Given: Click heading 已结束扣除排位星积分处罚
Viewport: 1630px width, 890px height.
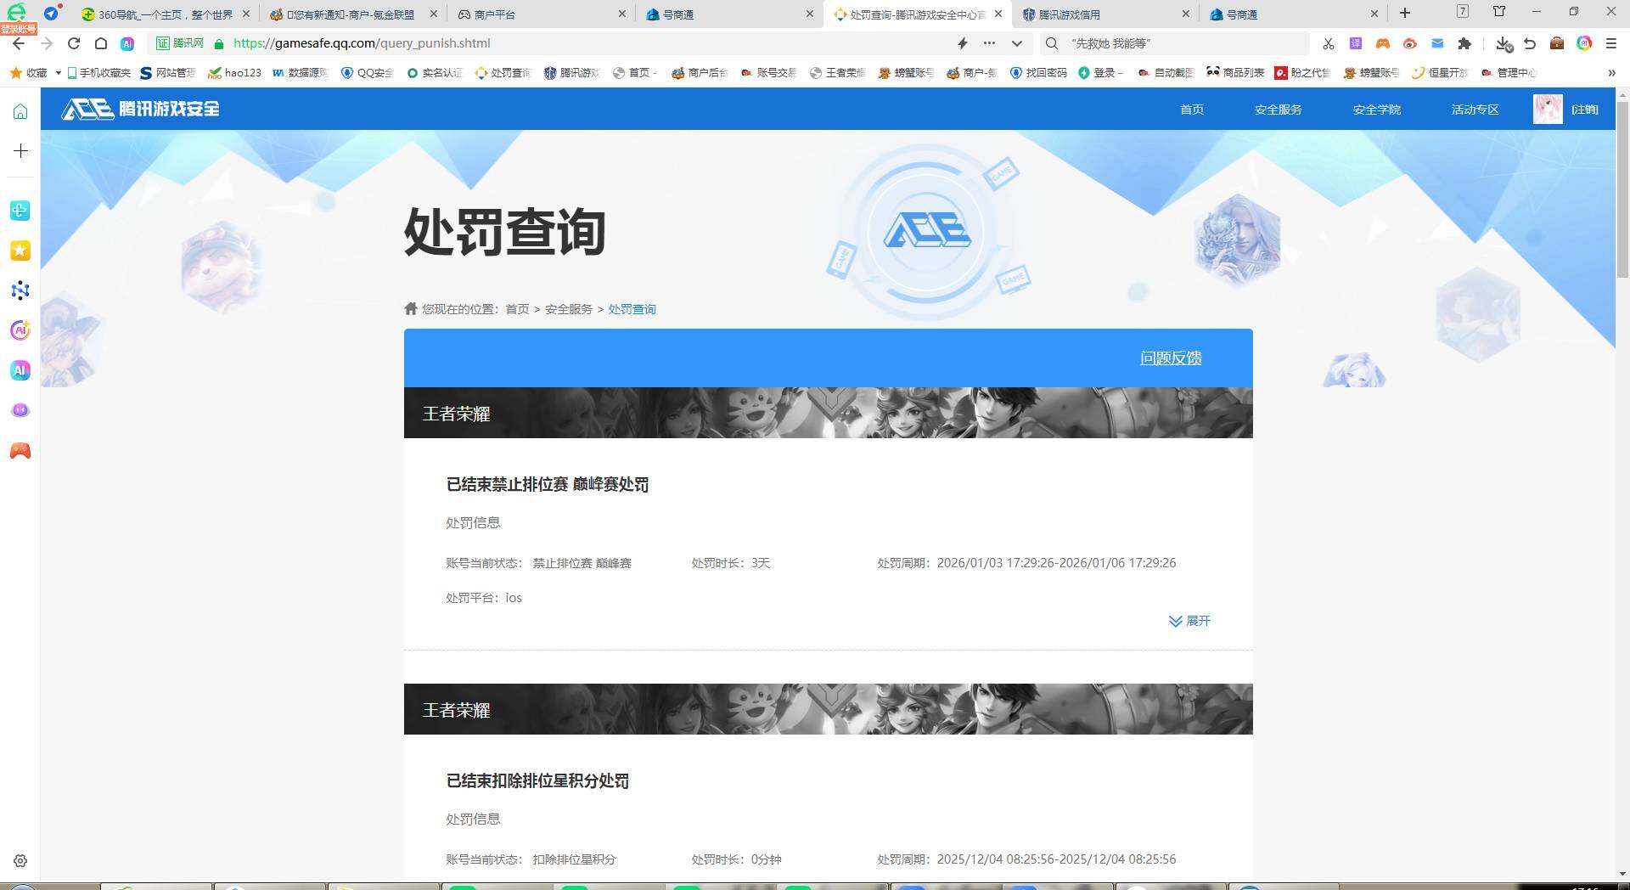Looking at the screenshot, I should coord(537,780).
